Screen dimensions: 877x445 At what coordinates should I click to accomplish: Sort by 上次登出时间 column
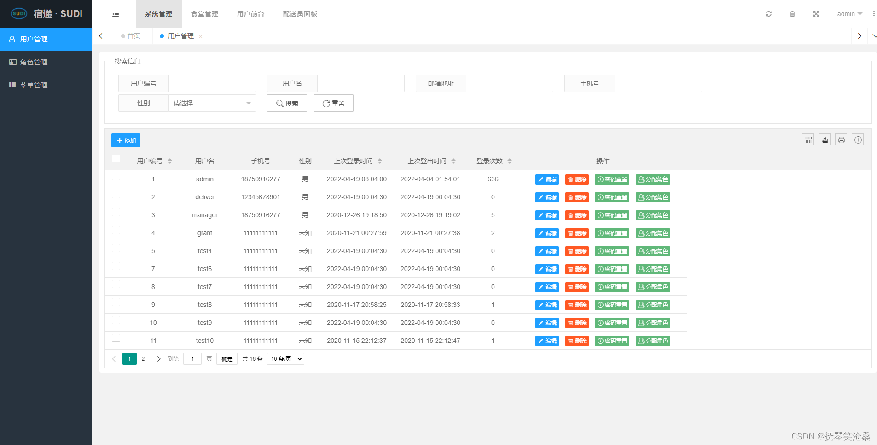pos(453,161)
